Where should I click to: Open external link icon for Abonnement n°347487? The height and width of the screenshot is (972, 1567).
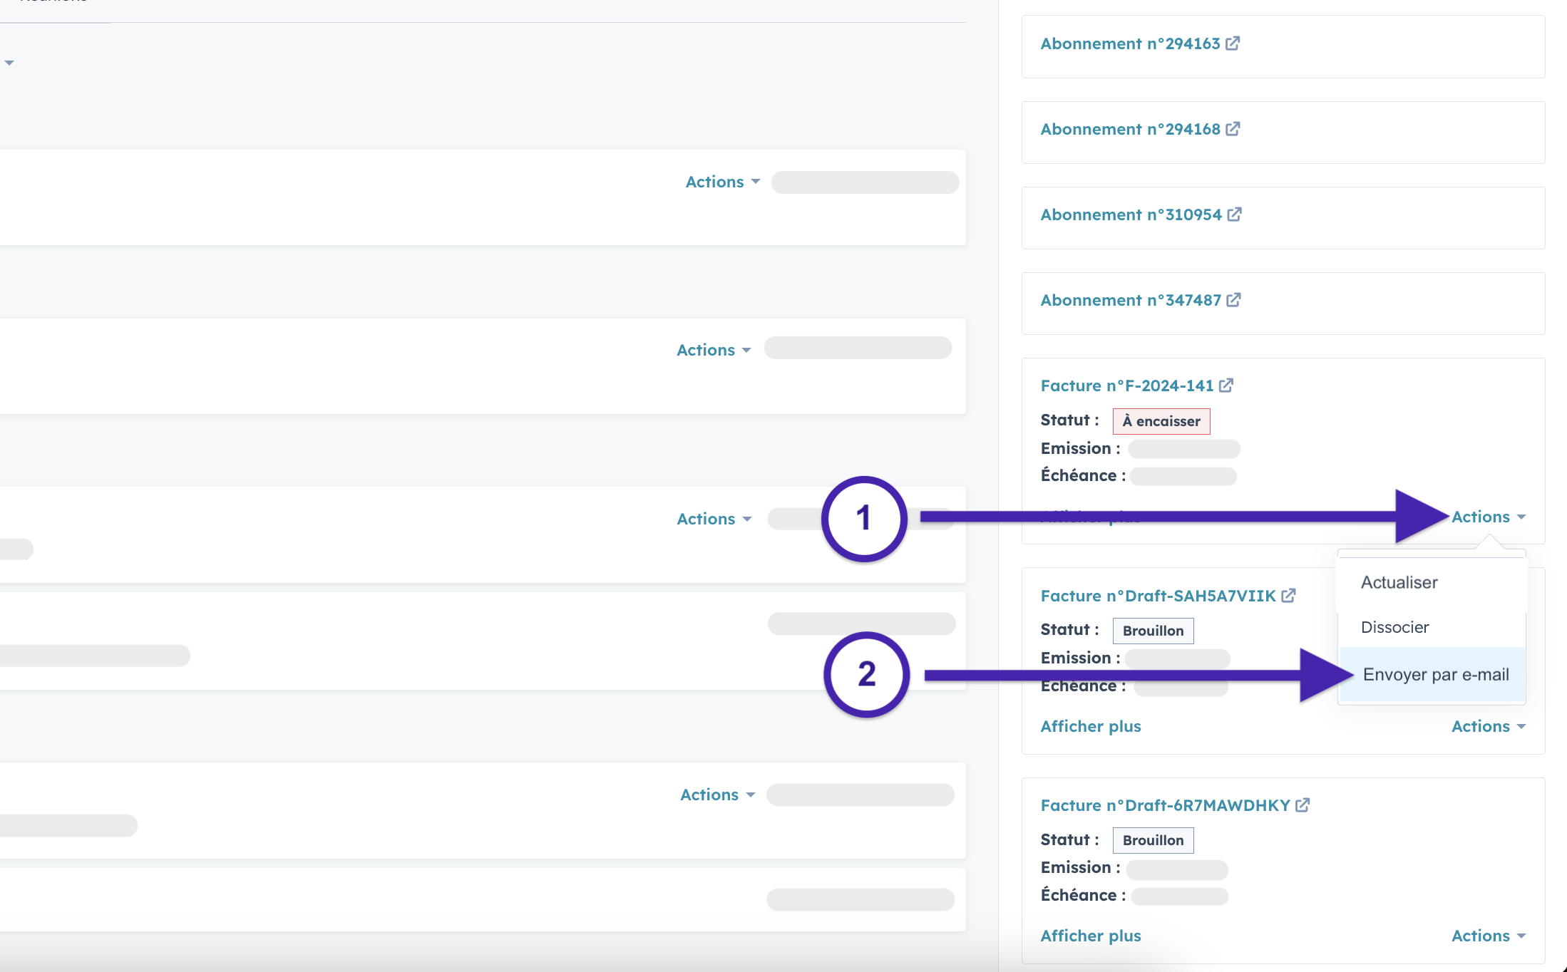(1233, 300)
